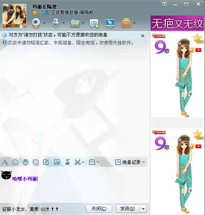Click the lower LV6 red diamond badge
This screenshot has width=205, height=215.
(159, 132)
